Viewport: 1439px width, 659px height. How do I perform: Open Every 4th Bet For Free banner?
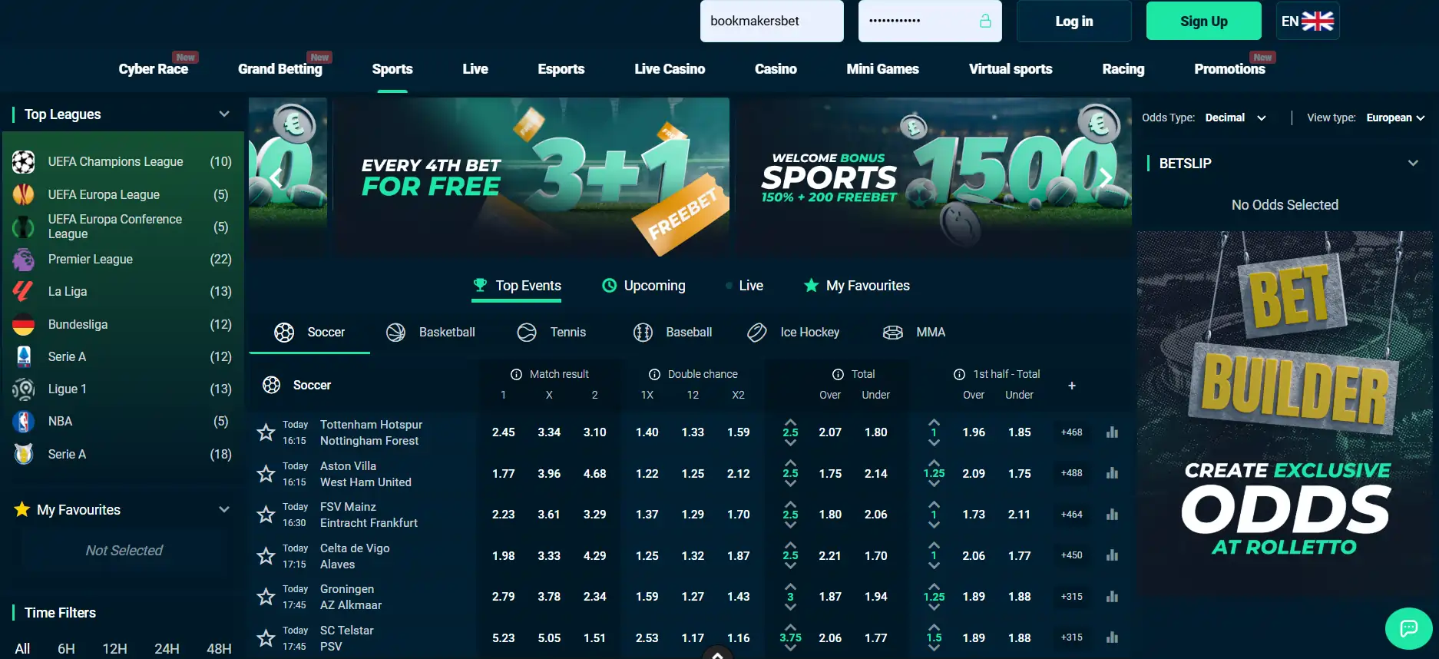(531, 176)
